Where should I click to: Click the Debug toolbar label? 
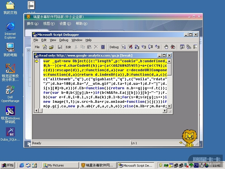pos(114,47)
